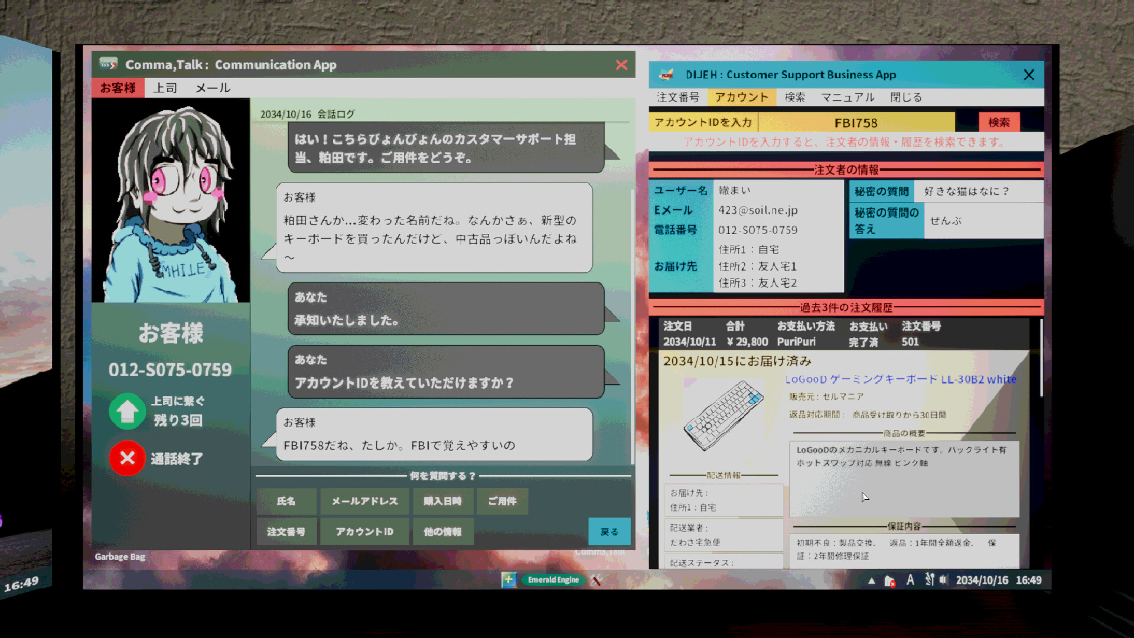This screenshot has height=638, width=1134.
Task: Click payment method PuriPuri
Action: 796,342
